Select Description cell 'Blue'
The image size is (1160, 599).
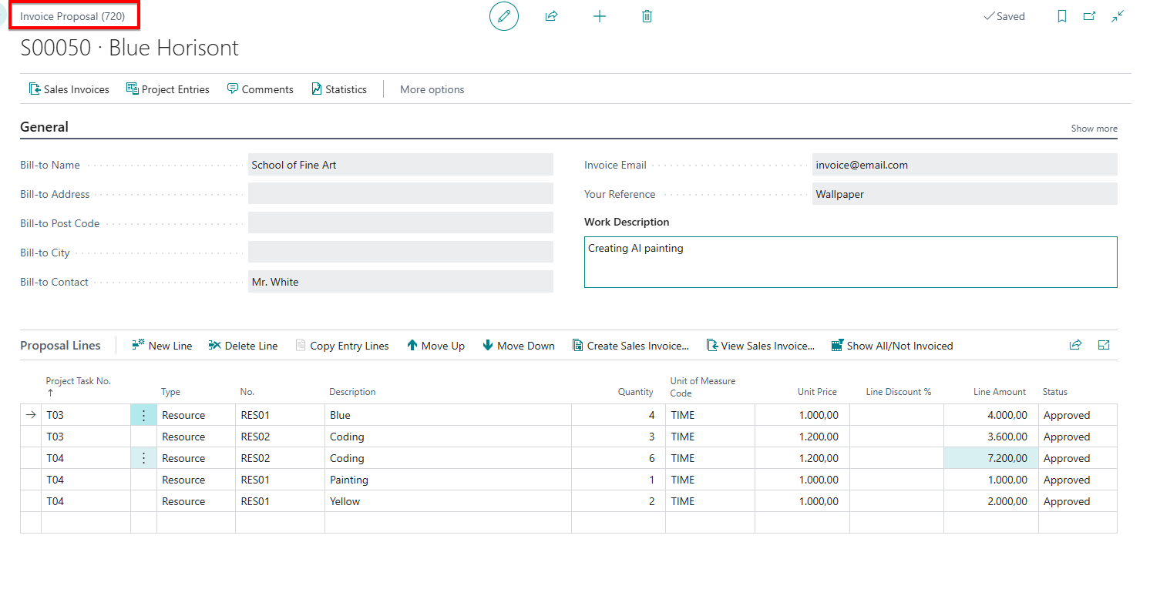pyautogui.click(x=448, y=415)
